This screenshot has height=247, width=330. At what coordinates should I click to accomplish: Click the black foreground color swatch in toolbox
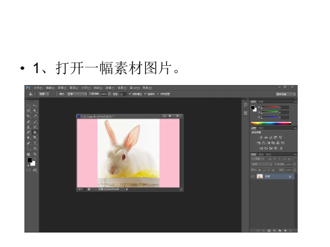pos(30,160)
